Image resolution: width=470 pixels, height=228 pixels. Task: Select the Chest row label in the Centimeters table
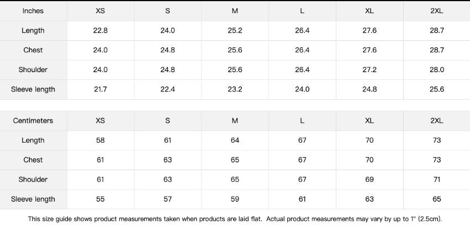33,160
